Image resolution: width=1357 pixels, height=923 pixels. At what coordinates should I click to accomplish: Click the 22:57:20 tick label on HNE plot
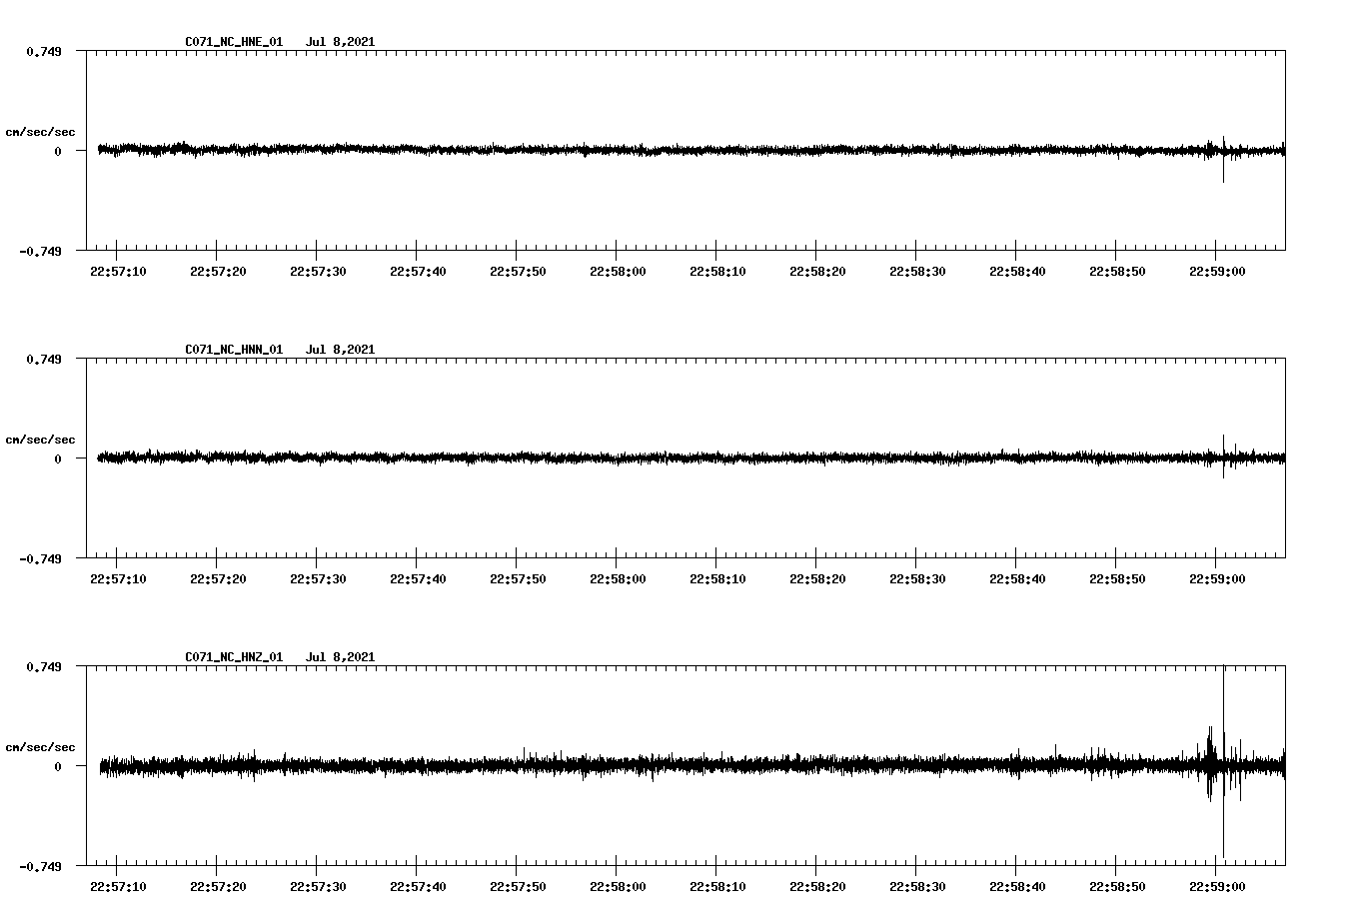(218, 271)
